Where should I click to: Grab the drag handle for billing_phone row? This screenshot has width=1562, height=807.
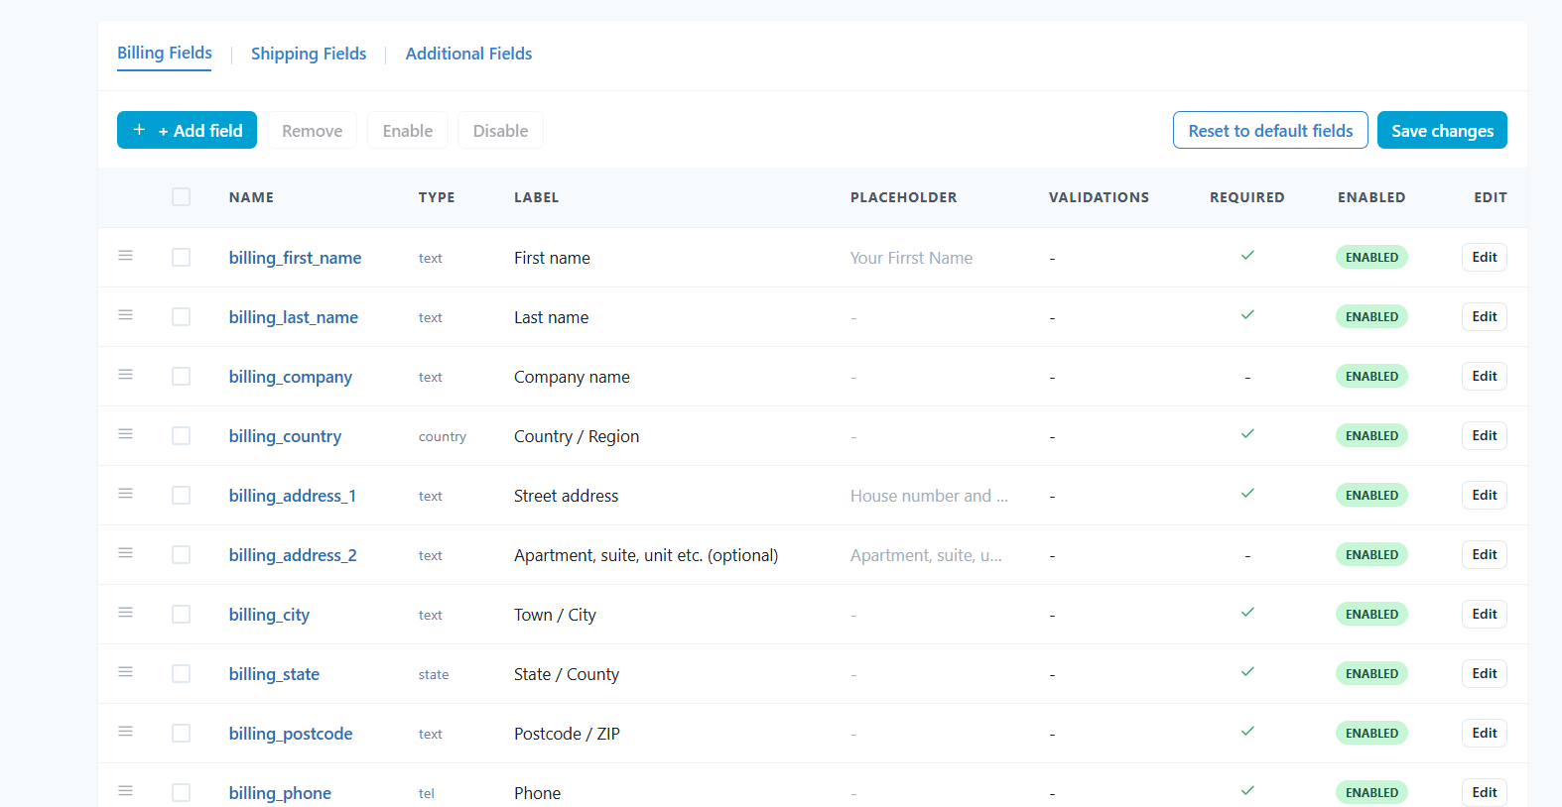pos(125,791)
